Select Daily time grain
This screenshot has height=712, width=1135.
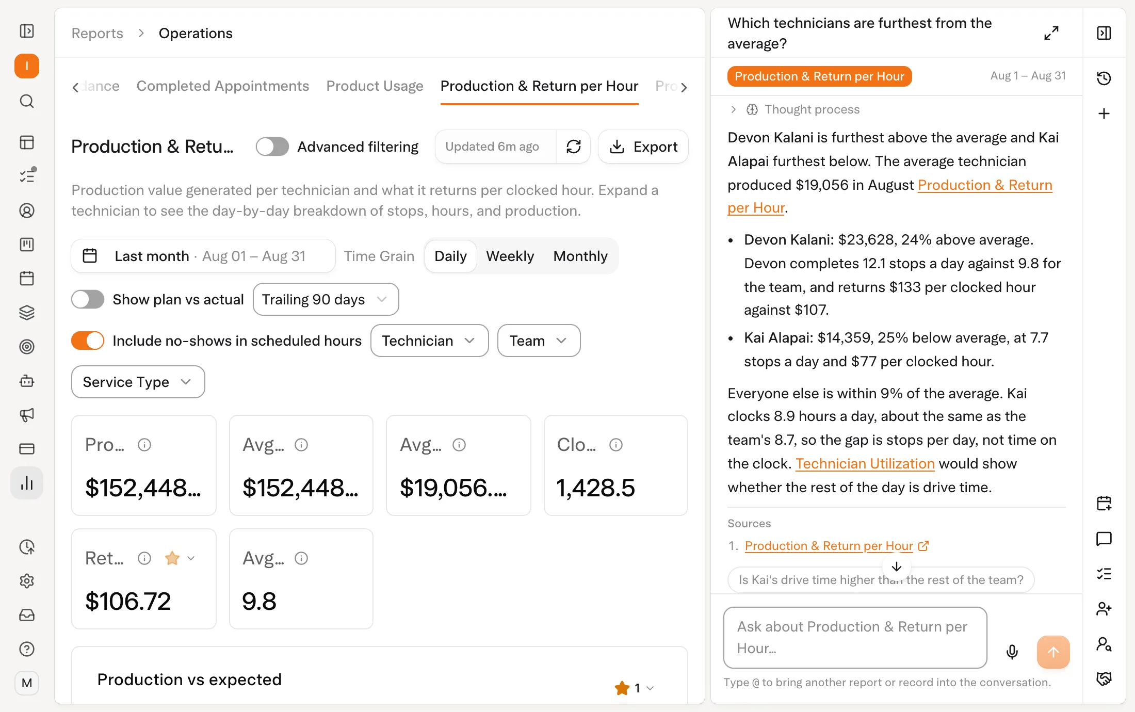click(x=450, y=256)
